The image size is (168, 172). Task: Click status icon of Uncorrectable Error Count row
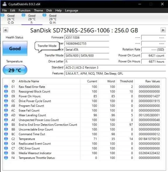[6, 129]
